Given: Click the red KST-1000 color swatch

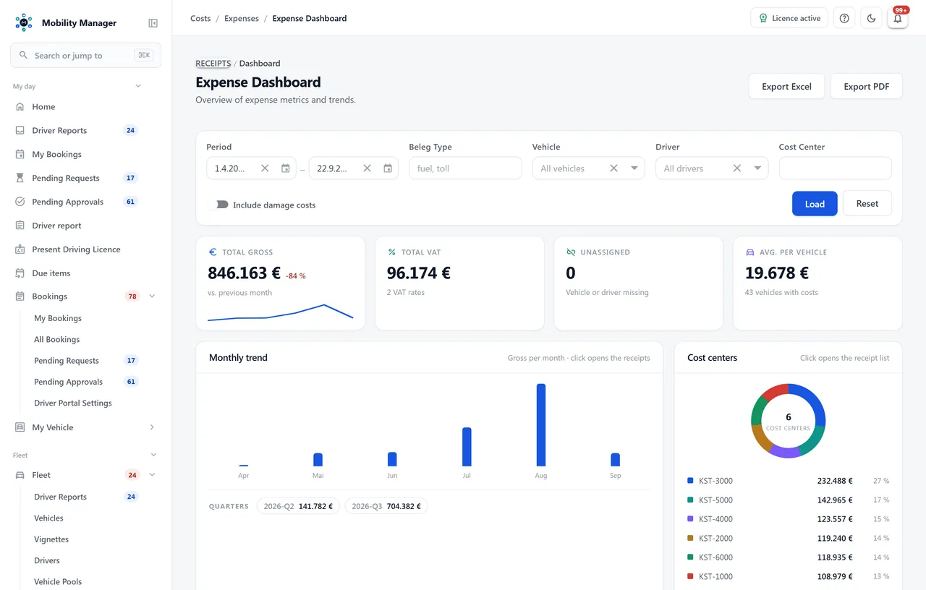Looking at the screenshot, I should tap(690, 576).
